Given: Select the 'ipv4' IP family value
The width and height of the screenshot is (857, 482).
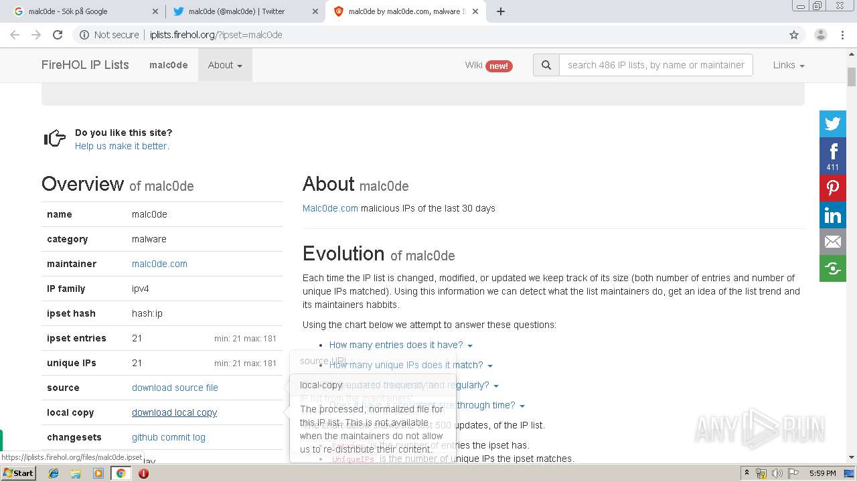Looking at the screenshot, I should (x=141, y=289).
